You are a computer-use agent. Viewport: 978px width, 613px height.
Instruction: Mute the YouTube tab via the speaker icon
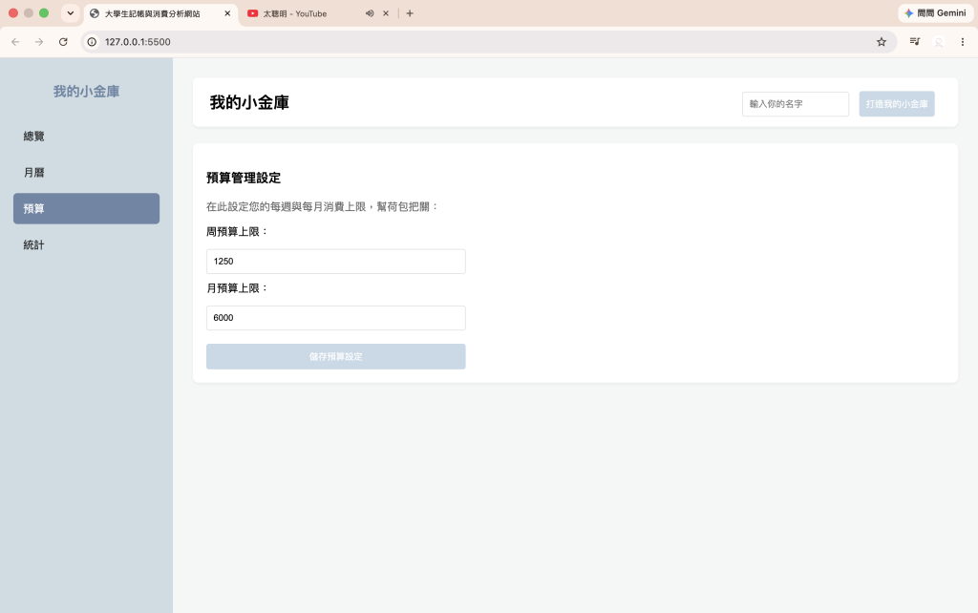pyautogui.click(x=370, y=13)
